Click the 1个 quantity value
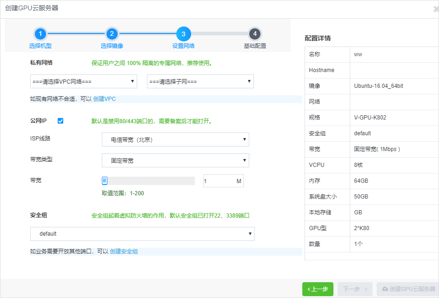 (359, 244)
